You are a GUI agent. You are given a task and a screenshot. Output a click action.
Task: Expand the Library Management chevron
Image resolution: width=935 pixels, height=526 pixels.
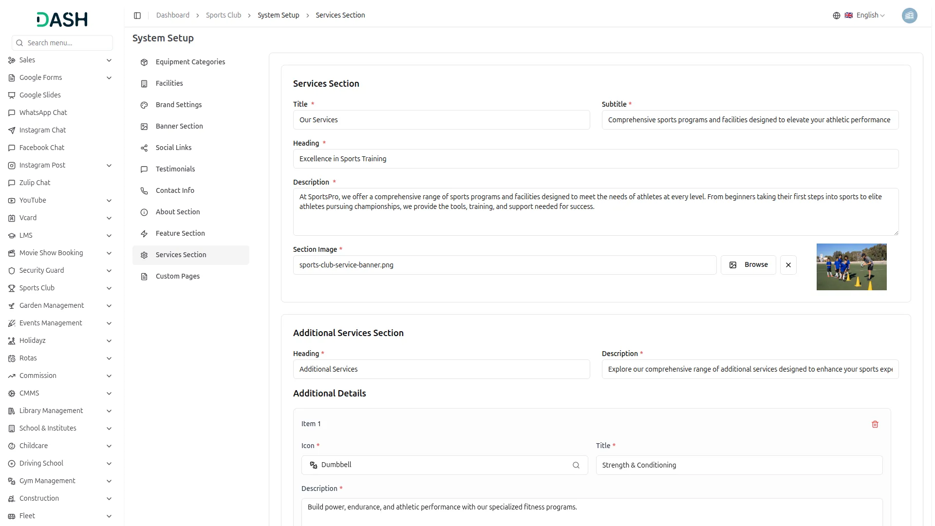(x=109, y=411)
